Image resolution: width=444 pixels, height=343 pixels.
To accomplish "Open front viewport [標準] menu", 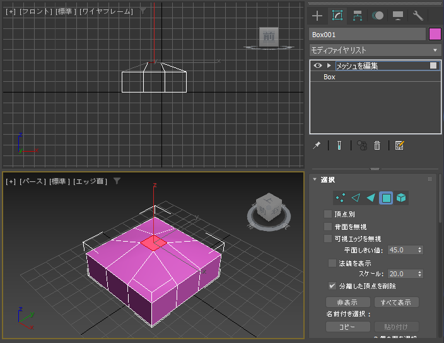I will pyautogui.click(x=66, y=11).
